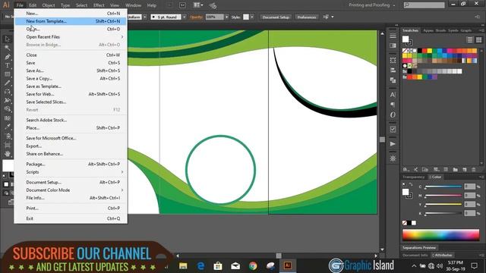Click the orange Opacity label link

tap(196, 17)
